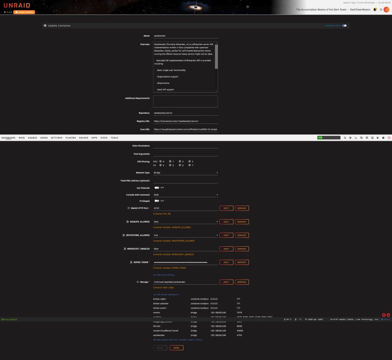Image resolution: width=392 pixels, height=360 pixels.
Task: Click the file icon beside ADMIN_TOKEN
Action: pyautogui.click(x=131, y=262)
